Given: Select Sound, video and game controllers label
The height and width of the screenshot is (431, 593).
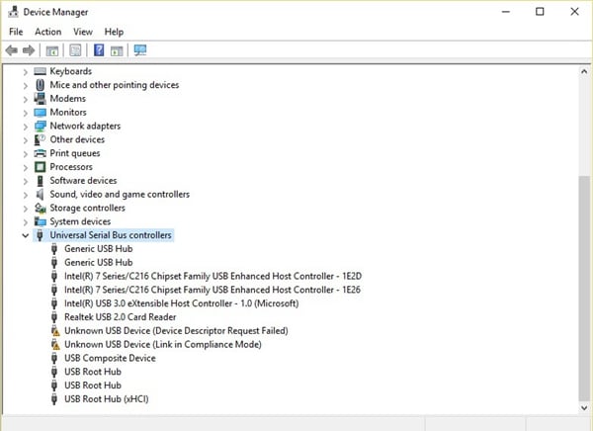Looking at the screenshot, I should coord(120,194).
